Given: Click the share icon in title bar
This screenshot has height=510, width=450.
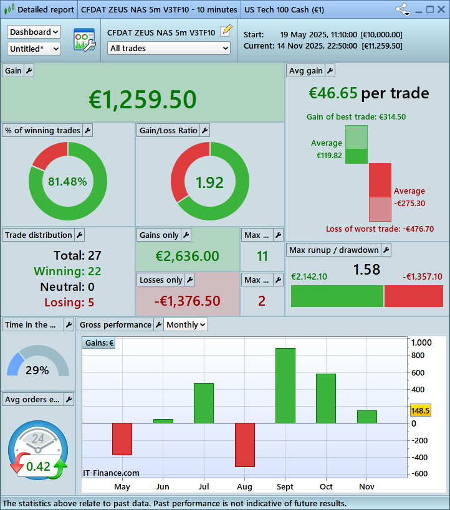Looking at the screenshot, I should 403,9.
